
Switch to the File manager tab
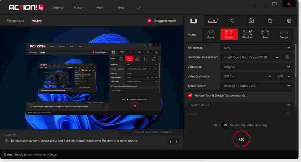point(16,21)
